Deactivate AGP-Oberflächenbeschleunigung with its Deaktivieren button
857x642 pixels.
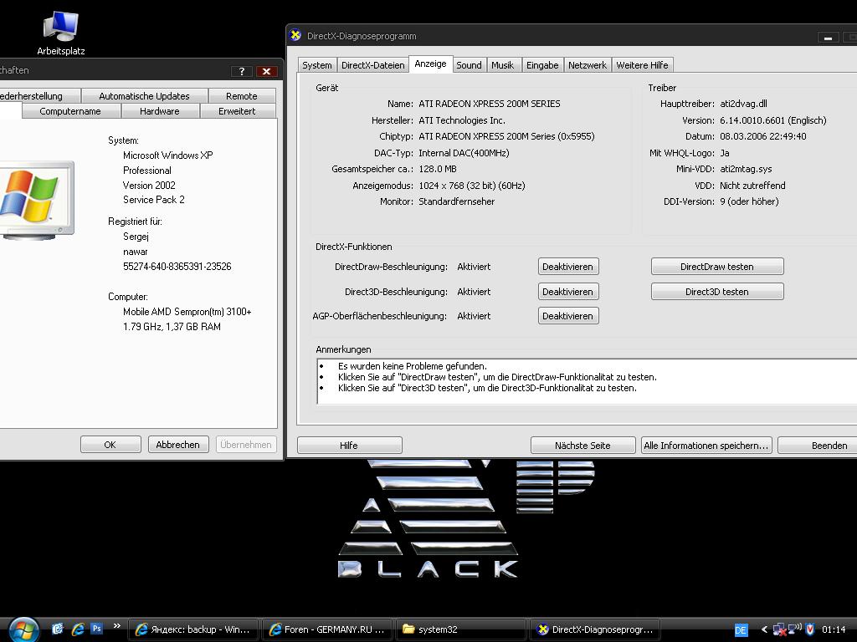point(568,315)
